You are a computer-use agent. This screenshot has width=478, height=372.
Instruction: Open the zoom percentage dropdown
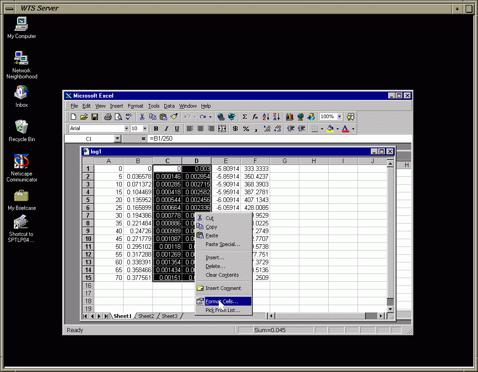click(339, 117)
